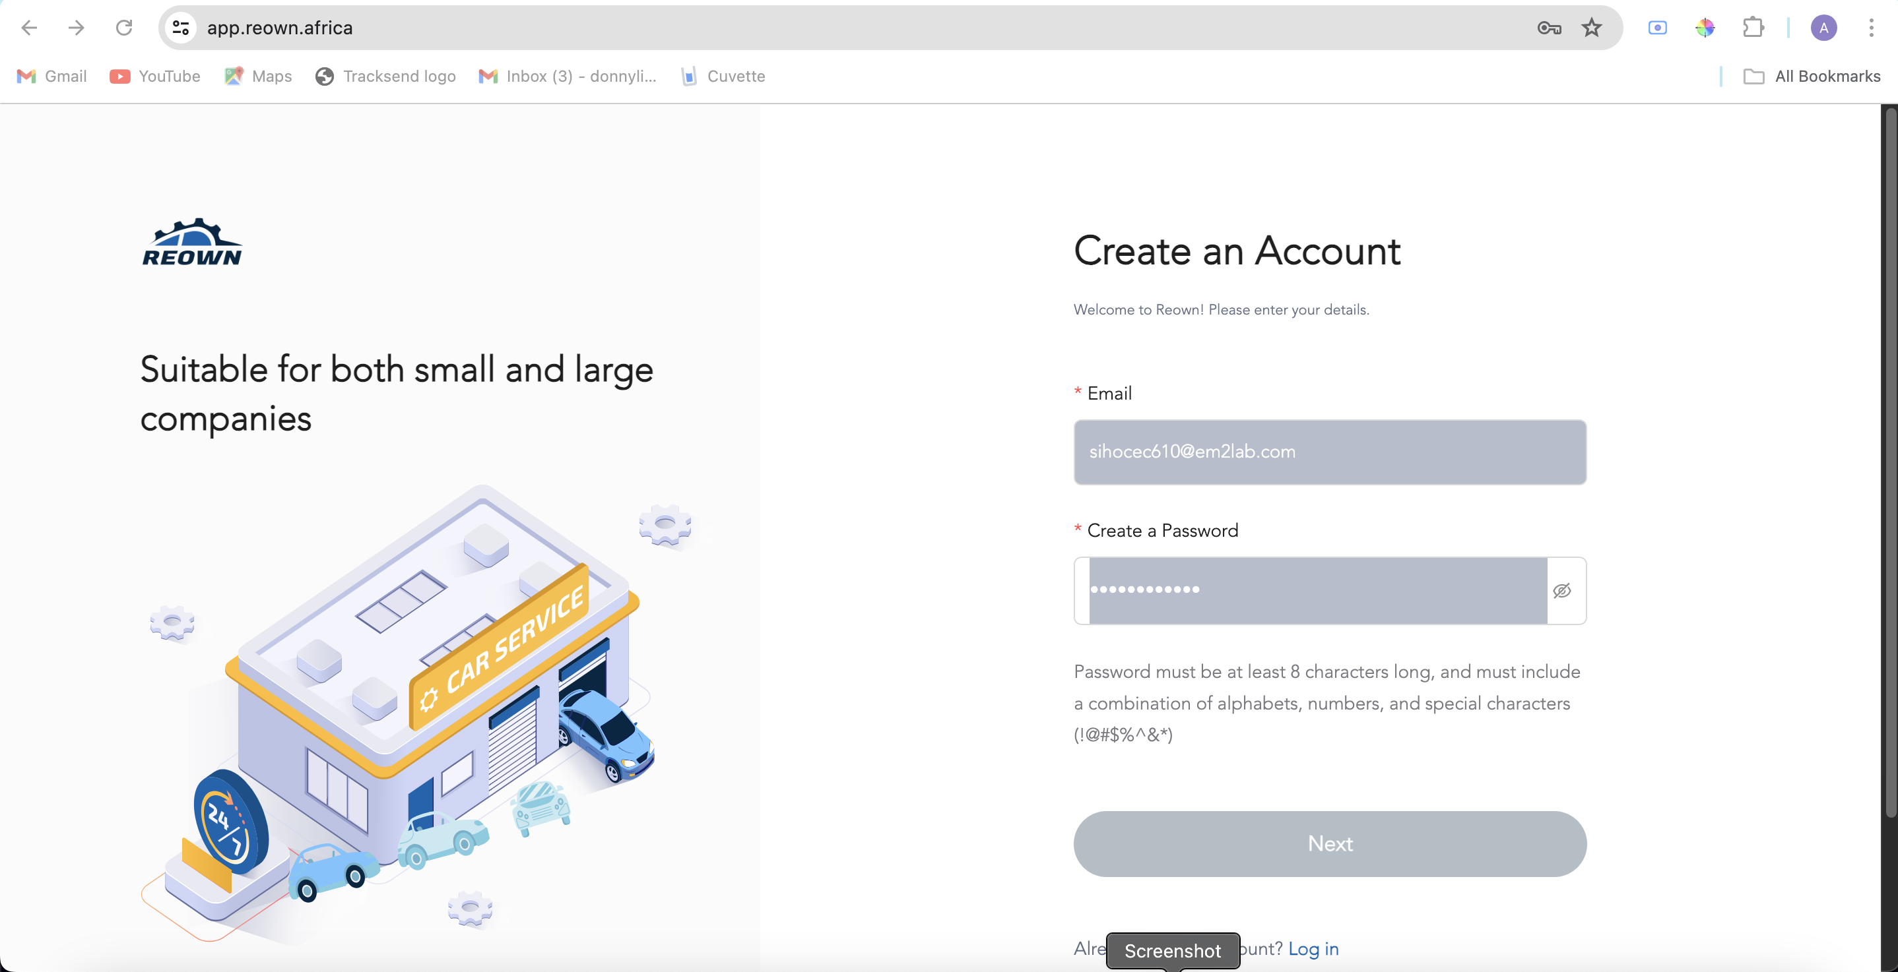Viewport: 1898px width, 972px height.
Task: Click the password requirements hint text
Action: click(x=1326, y=702)
